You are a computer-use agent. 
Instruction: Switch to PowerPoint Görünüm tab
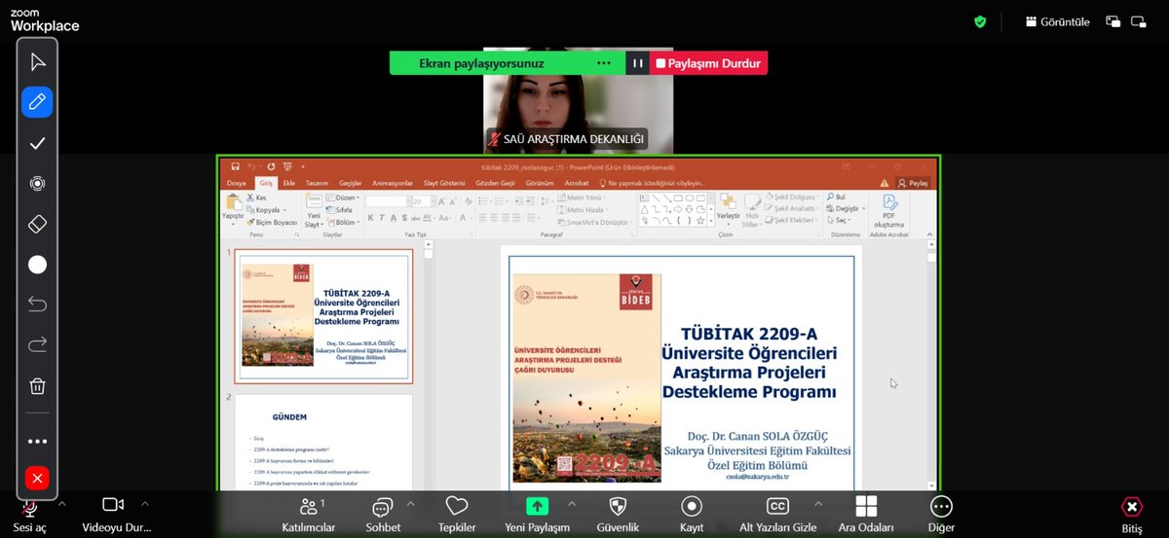539,183
